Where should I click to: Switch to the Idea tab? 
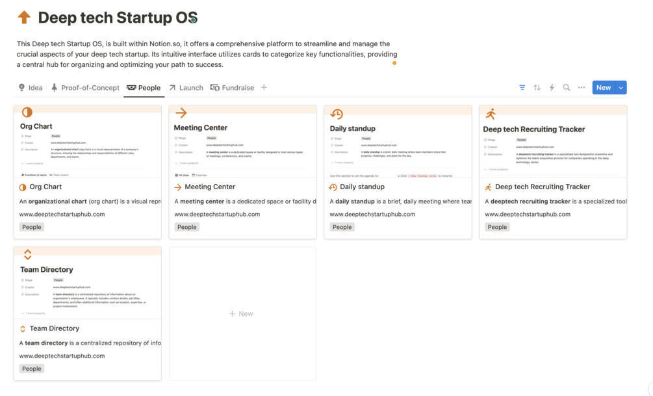click(x=31, y=88)
